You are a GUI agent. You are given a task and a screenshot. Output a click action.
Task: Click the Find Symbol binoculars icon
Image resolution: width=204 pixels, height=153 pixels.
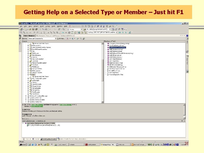84,39
